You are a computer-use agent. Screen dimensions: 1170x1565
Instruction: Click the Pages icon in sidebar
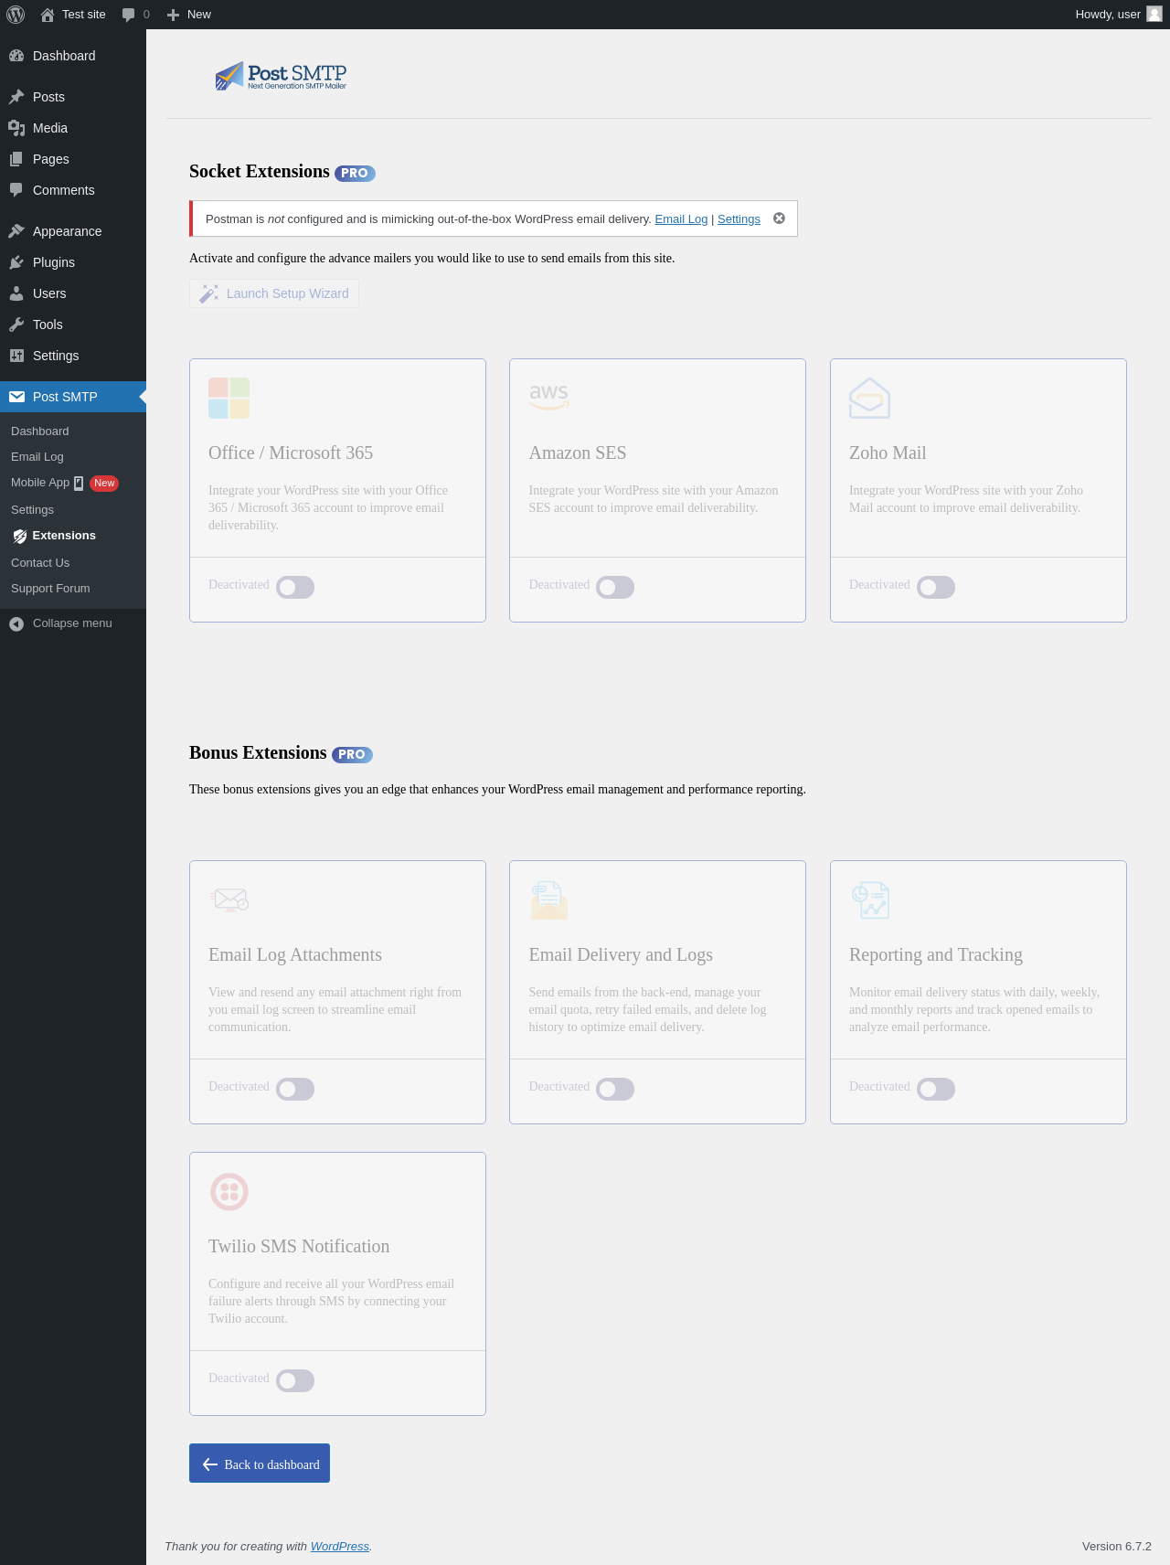(x=16, y=159)
